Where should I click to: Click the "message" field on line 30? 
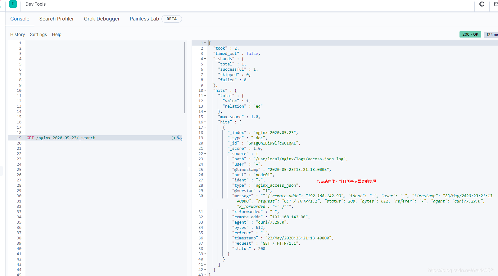click(242, 196)
